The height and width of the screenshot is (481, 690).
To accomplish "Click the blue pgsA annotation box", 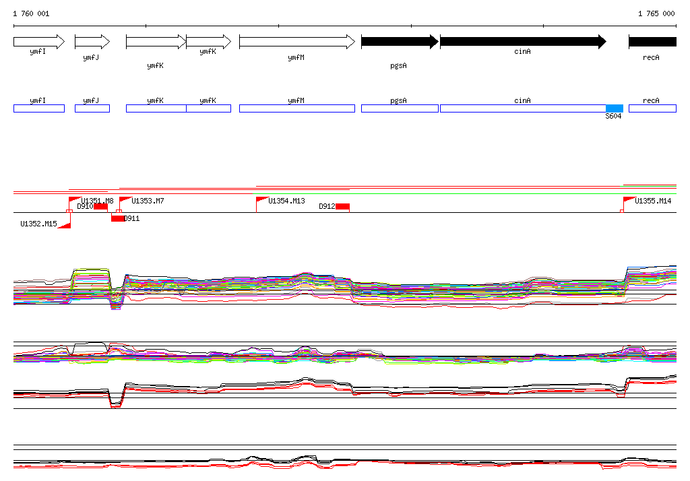I will coord(400,108).
